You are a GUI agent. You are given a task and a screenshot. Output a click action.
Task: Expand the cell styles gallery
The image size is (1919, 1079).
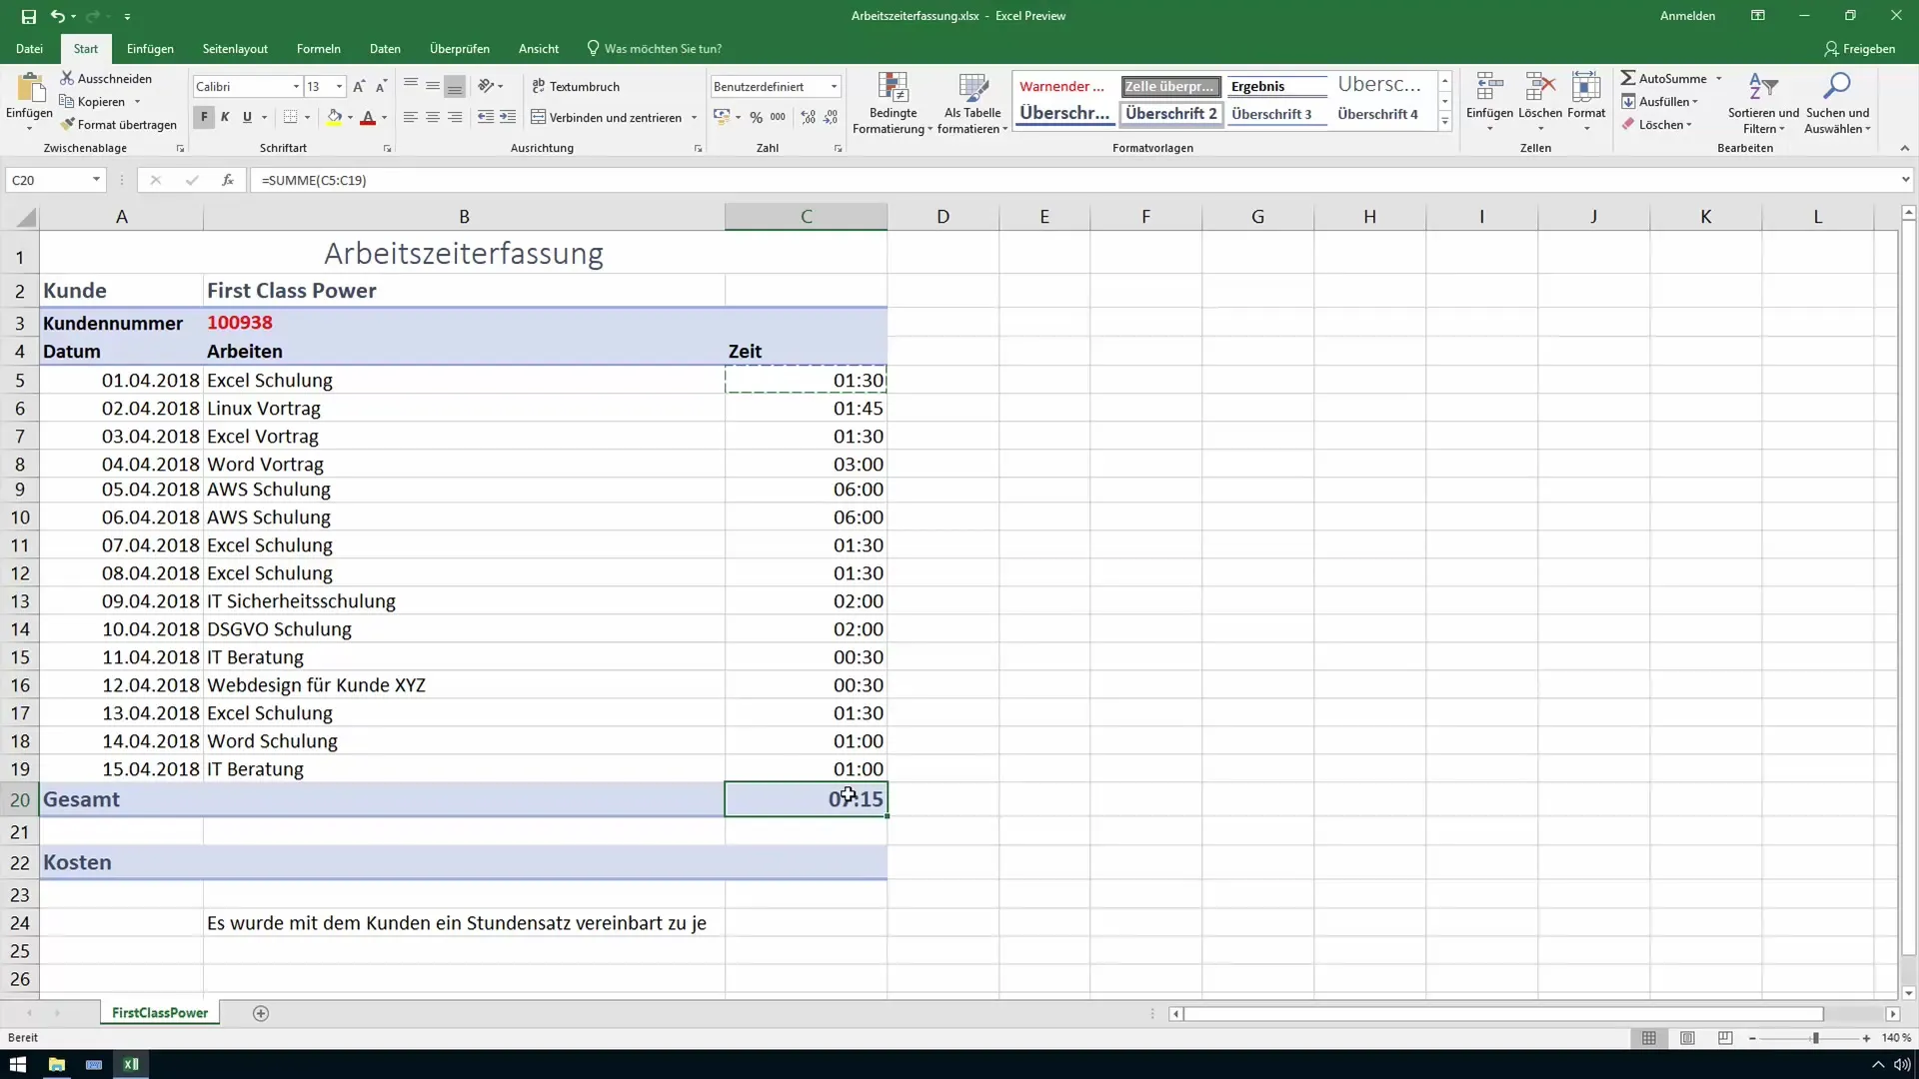pyautogui.click(x=1444, y=122)
